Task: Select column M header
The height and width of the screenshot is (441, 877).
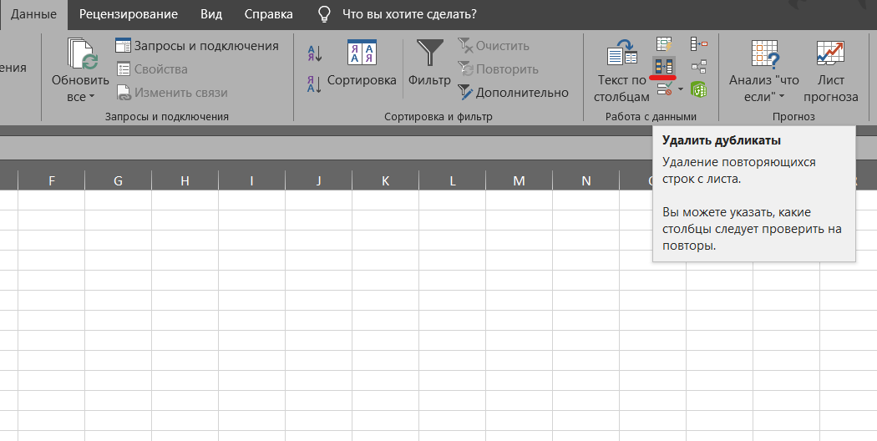Action: tap(519, 180)
